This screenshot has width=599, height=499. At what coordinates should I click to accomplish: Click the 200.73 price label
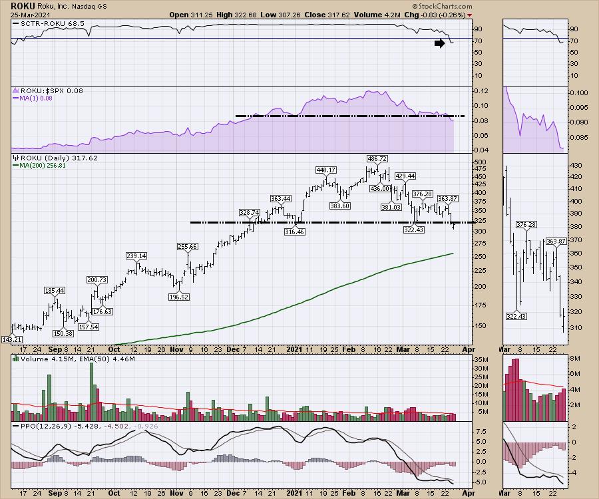[x=97, y=280]
